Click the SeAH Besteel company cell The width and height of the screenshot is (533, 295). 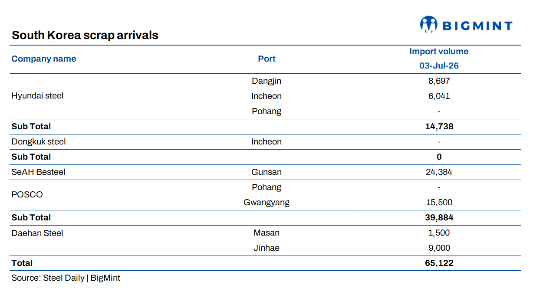(38, 172)
